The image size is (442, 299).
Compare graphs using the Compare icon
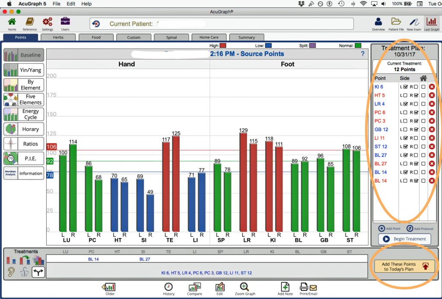pyautogui.click(x=195, y=289)
